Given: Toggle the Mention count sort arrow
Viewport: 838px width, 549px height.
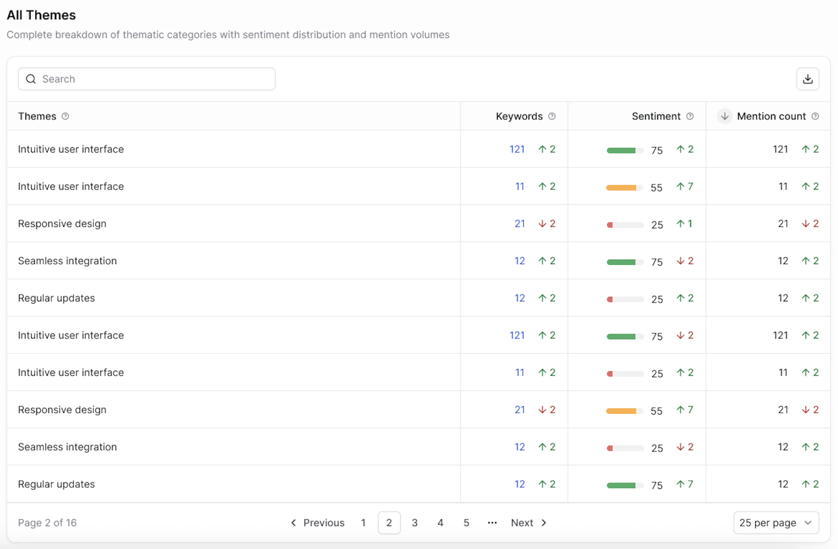Looking at the screenshot, I should [725, 116].
